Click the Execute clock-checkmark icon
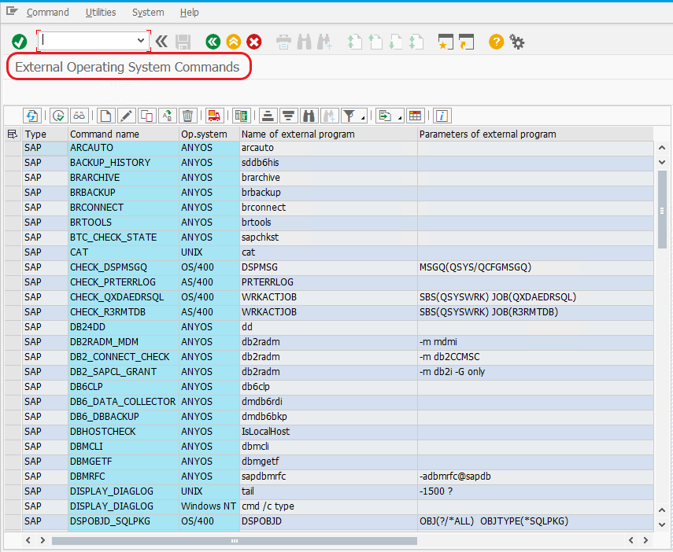Image resolution: width=673 pixels, height=552 pixels. 59,116
